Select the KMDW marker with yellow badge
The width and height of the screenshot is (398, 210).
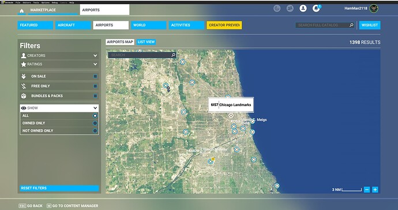coord(211,162)
